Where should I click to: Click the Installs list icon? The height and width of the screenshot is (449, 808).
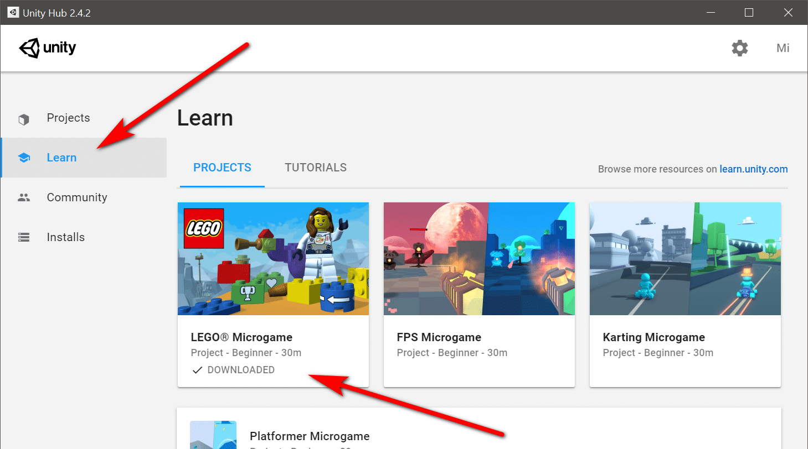pyautogui.click(x=24, y=237)
